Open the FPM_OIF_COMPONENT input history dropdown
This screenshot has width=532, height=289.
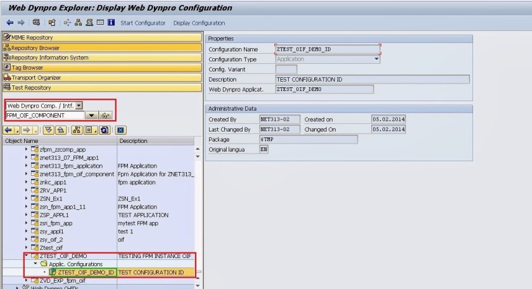tap(91, 116)
